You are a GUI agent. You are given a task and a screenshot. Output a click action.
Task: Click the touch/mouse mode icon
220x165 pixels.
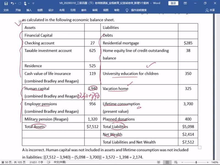(x=25, y=3)
